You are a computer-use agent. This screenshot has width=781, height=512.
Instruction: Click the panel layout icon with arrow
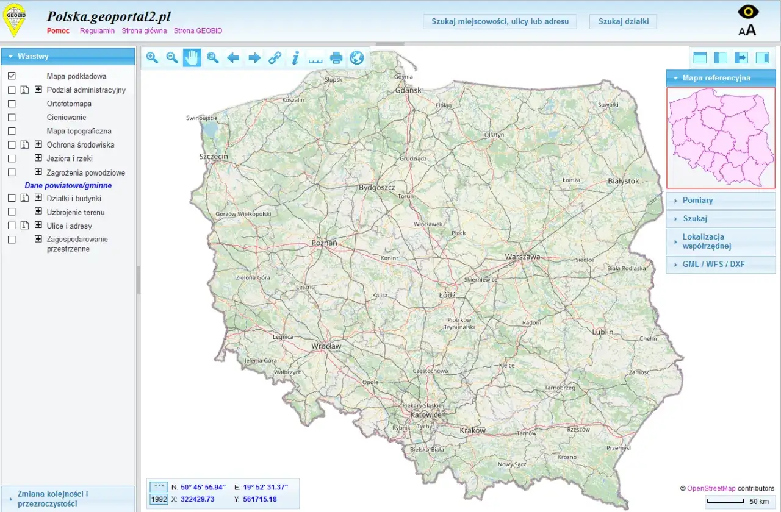pos(741,58)
